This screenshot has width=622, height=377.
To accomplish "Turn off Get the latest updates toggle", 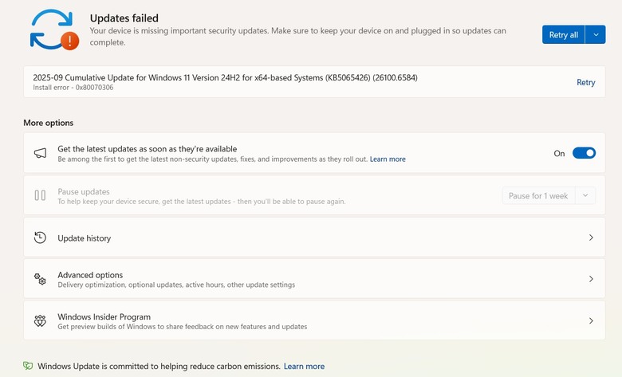I will (584, 153).
